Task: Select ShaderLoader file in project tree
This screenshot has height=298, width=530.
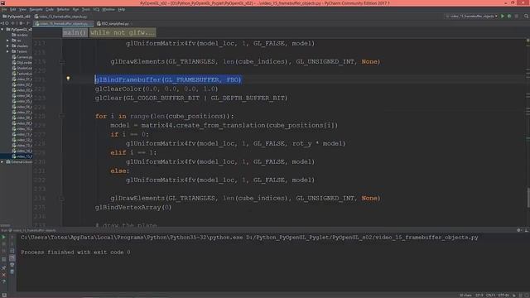Action: [x=22, y=68]
